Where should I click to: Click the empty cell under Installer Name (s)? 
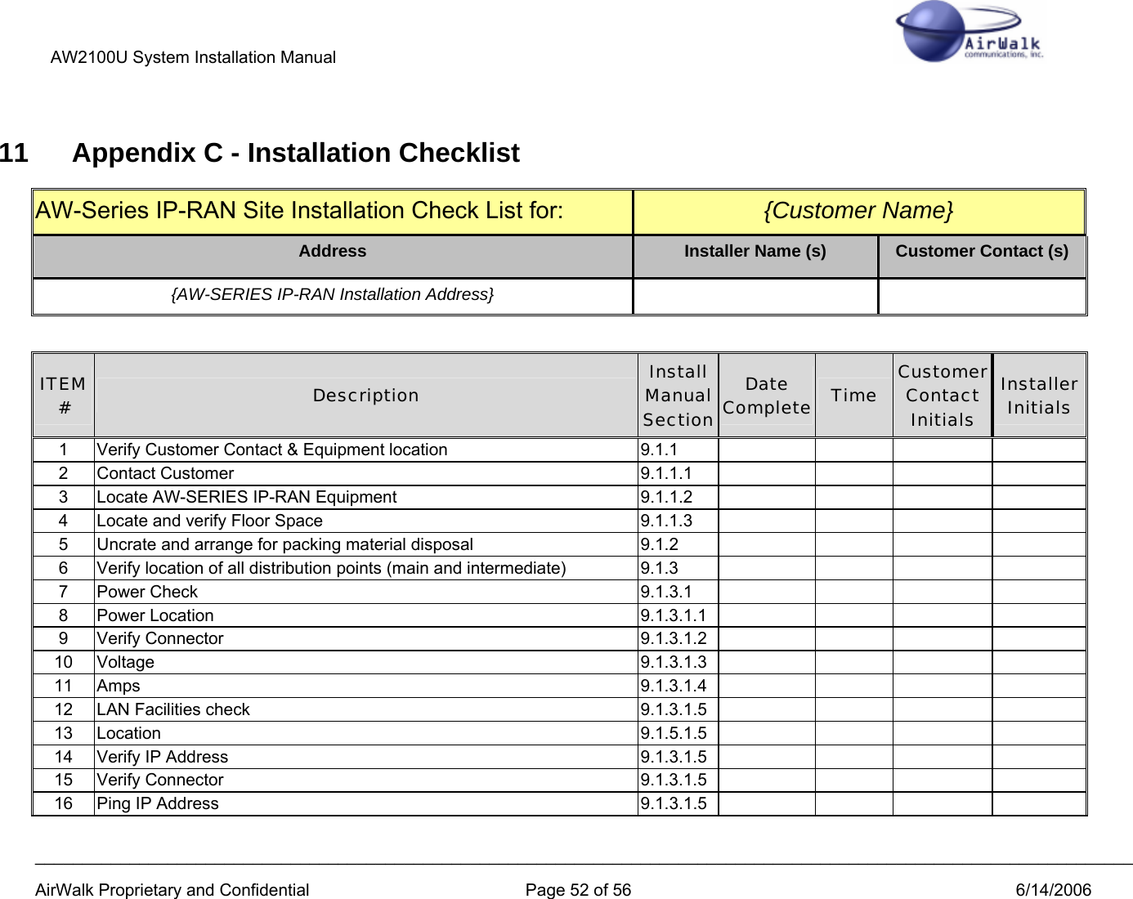755,296
